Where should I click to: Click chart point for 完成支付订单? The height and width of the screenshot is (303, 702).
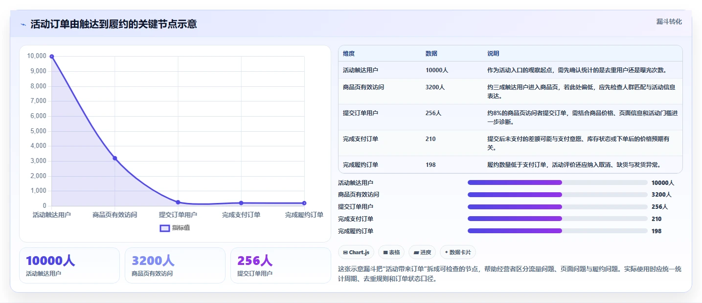241,203
